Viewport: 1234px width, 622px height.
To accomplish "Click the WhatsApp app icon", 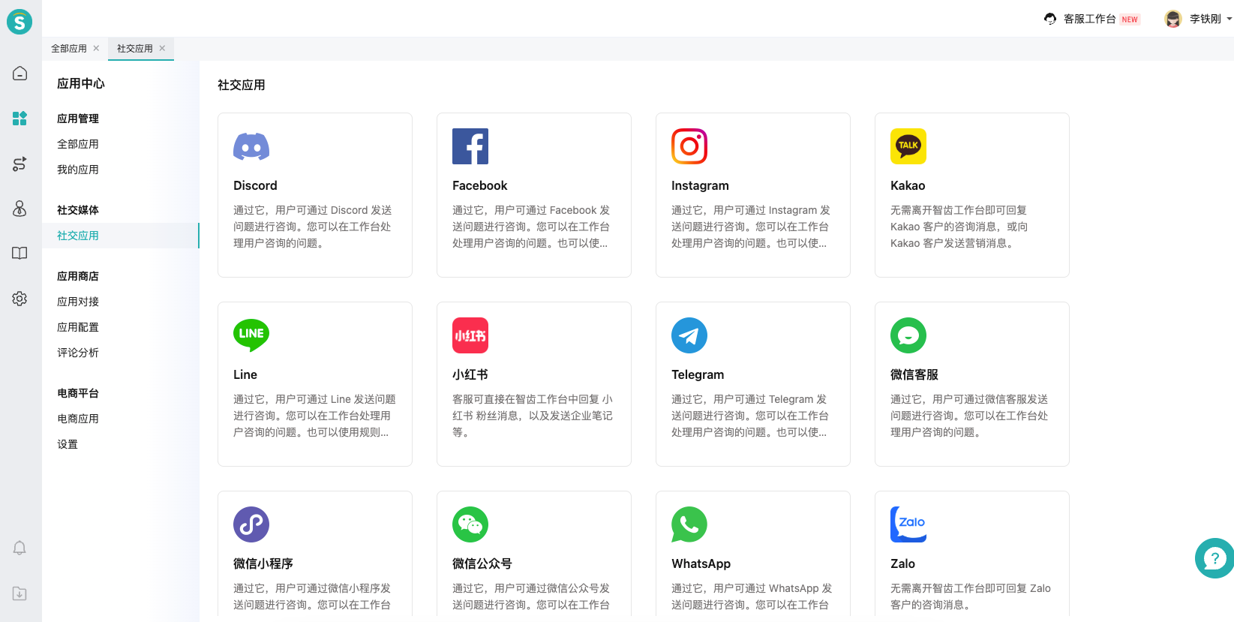I will 689,524.
